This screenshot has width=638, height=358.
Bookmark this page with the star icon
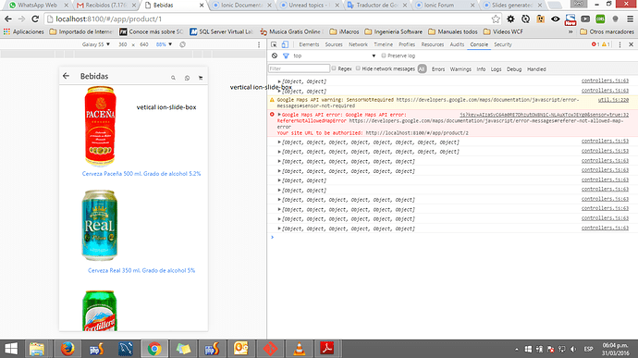coord(496,19)
